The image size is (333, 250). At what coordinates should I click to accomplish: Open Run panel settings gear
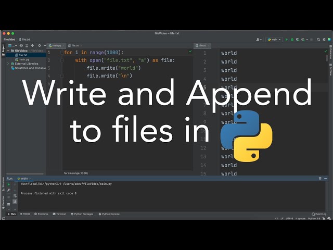click(x=320, y=178)
